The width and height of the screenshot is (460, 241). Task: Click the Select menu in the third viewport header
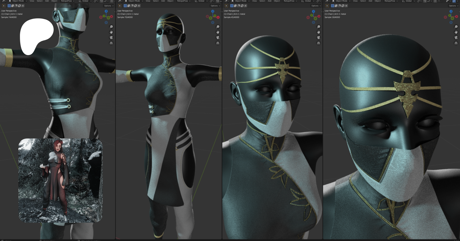pos(262,1)
